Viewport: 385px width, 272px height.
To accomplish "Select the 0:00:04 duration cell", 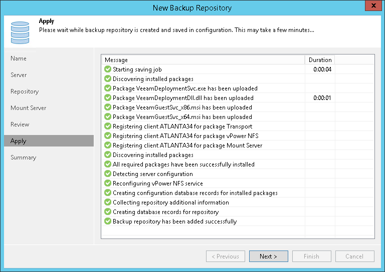I will (x=322, y=69).
